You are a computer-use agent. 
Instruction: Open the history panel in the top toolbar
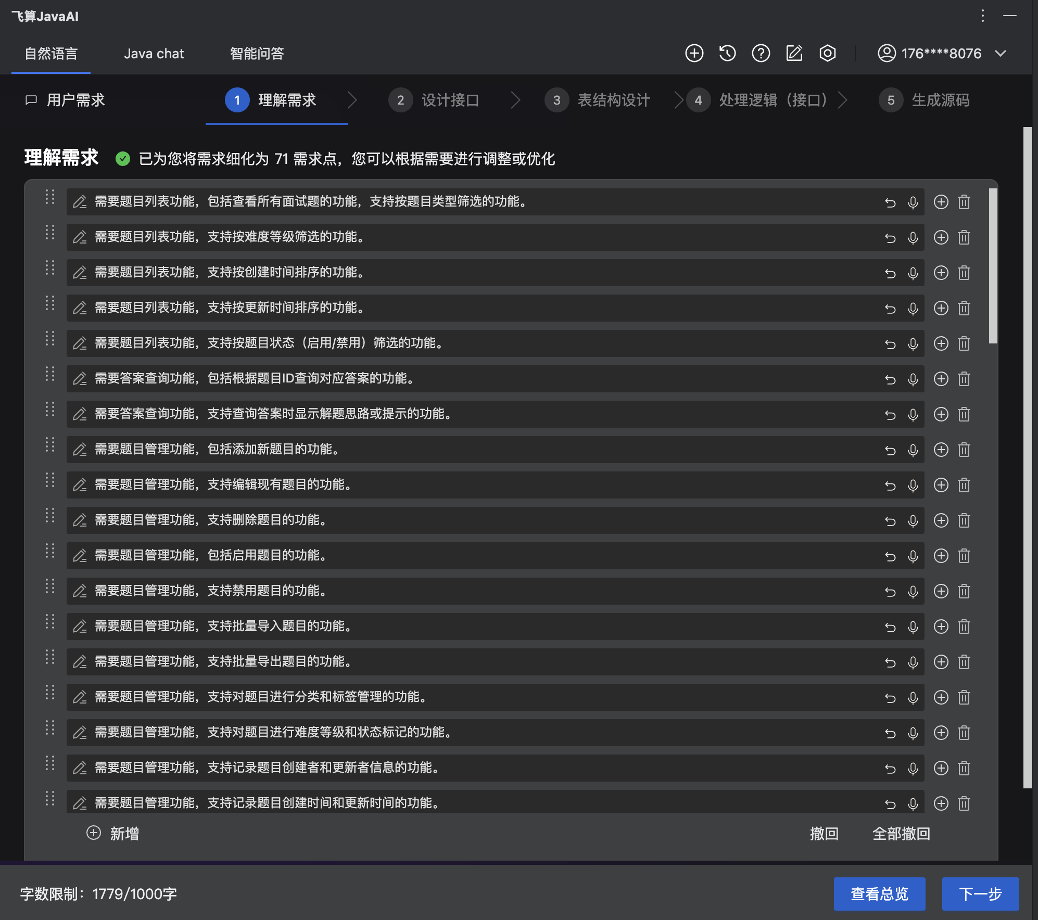click(727, 53)
